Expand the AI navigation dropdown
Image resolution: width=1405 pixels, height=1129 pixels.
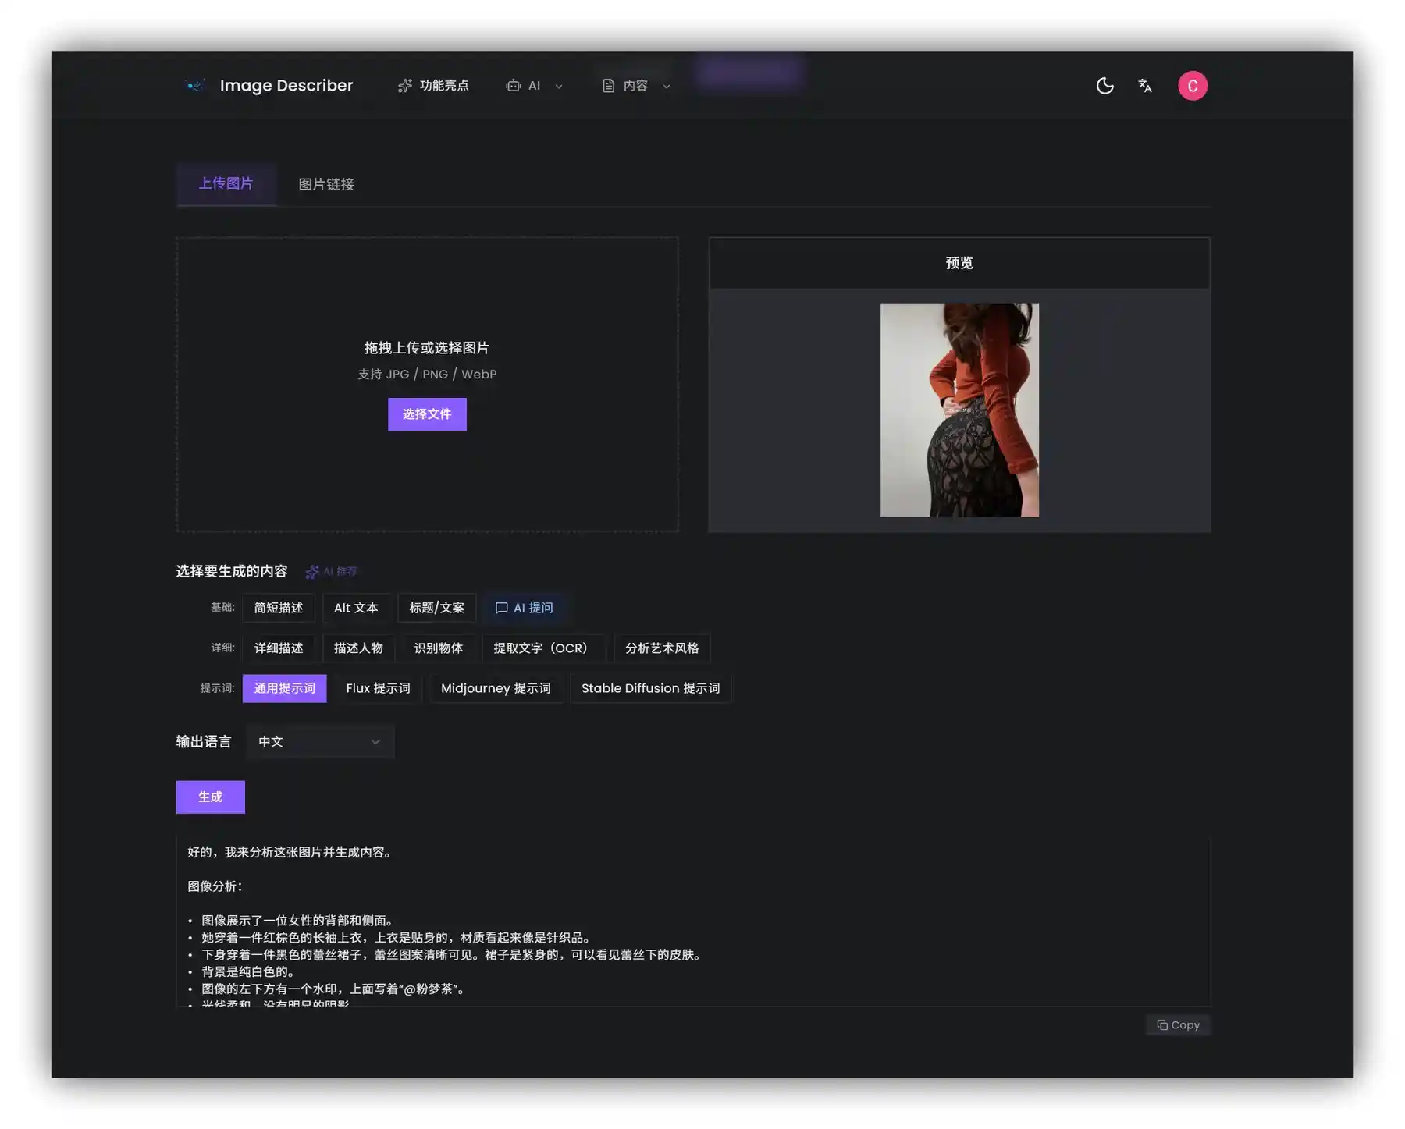[x=535, y=86]
